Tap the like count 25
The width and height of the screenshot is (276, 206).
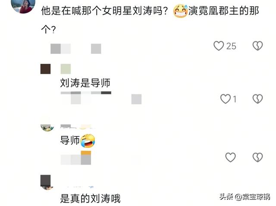(x=231, y=46)
